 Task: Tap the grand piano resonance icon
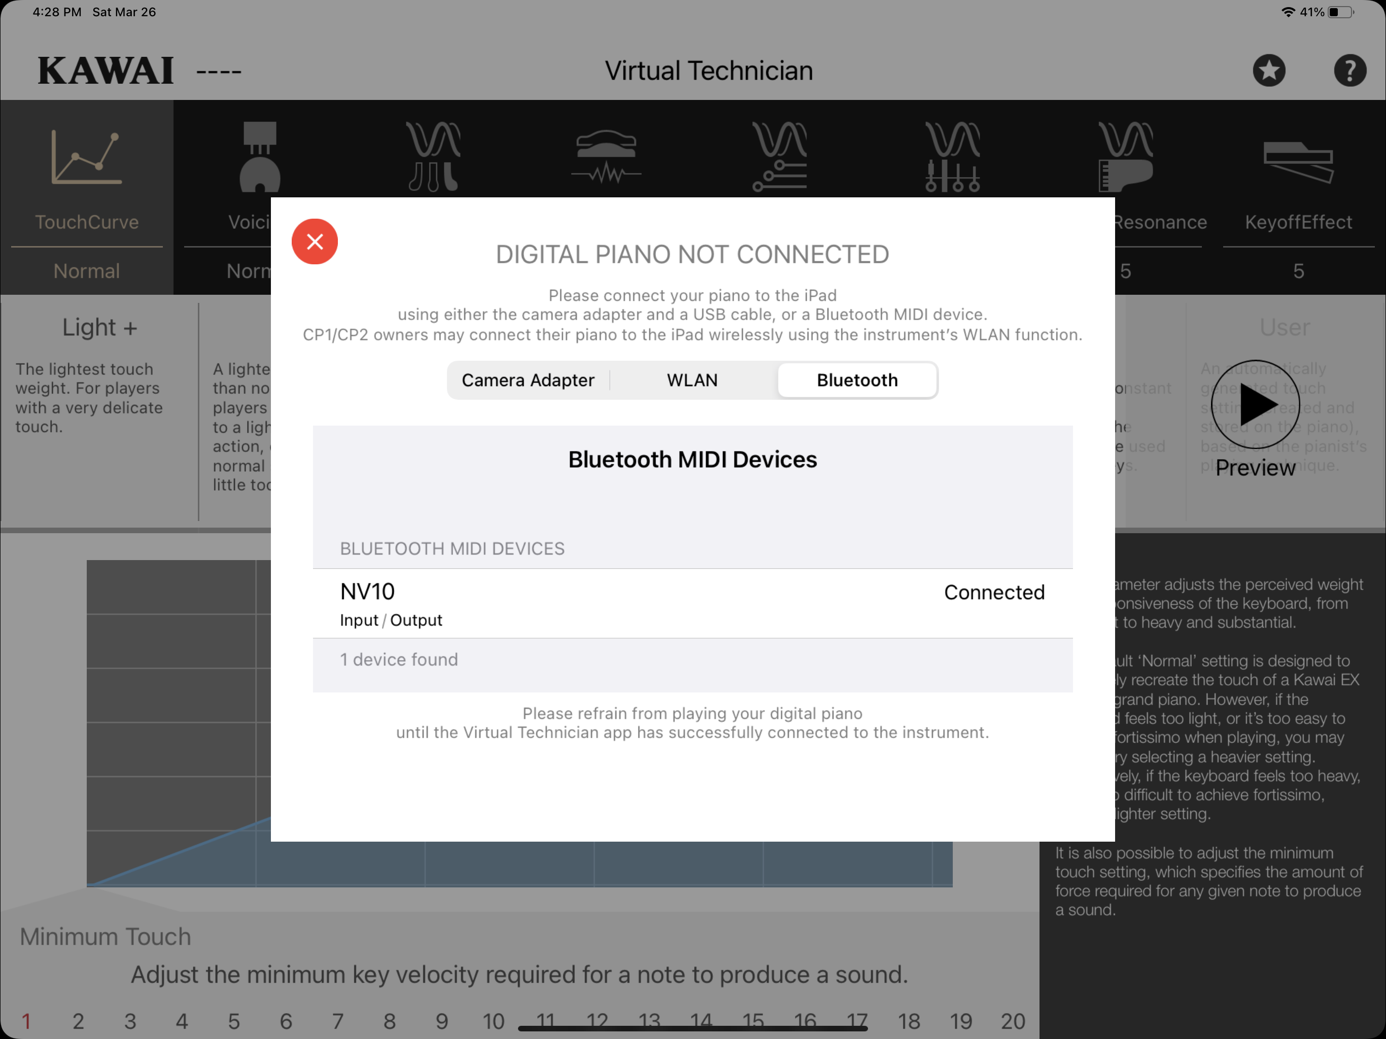tap(1125, 157)
